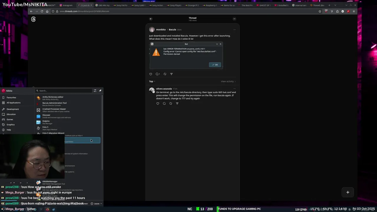
Task: Follow oliver.casasola via avatar plus badge
Action: pos(153,92)
